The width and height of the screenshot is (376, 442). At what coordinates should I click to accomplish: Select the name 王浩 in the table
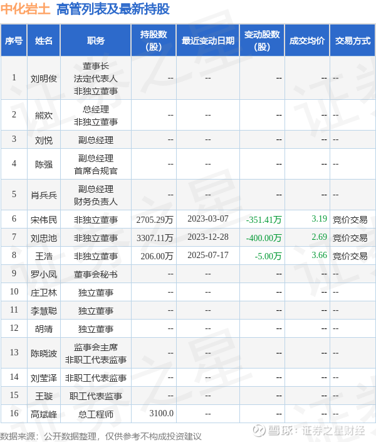click(44, 256)
